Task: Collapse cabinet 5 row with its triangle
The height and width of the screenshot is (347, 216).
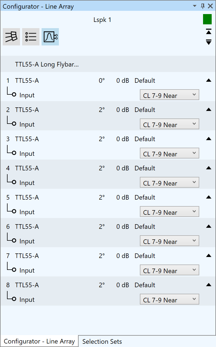Action: pos(208,197)
